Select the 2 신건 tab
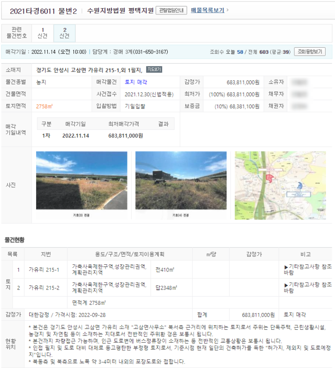335x368 pixels. [x=64, y=33]
